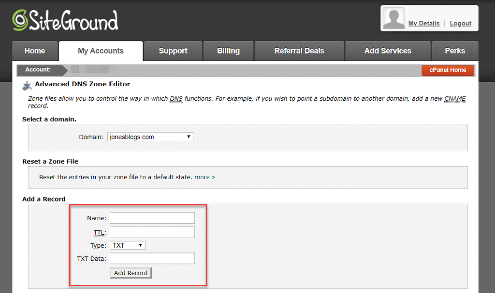The image size is (495, 293).
Task: Open the Billing tab
Action: (x=228, y=51)
